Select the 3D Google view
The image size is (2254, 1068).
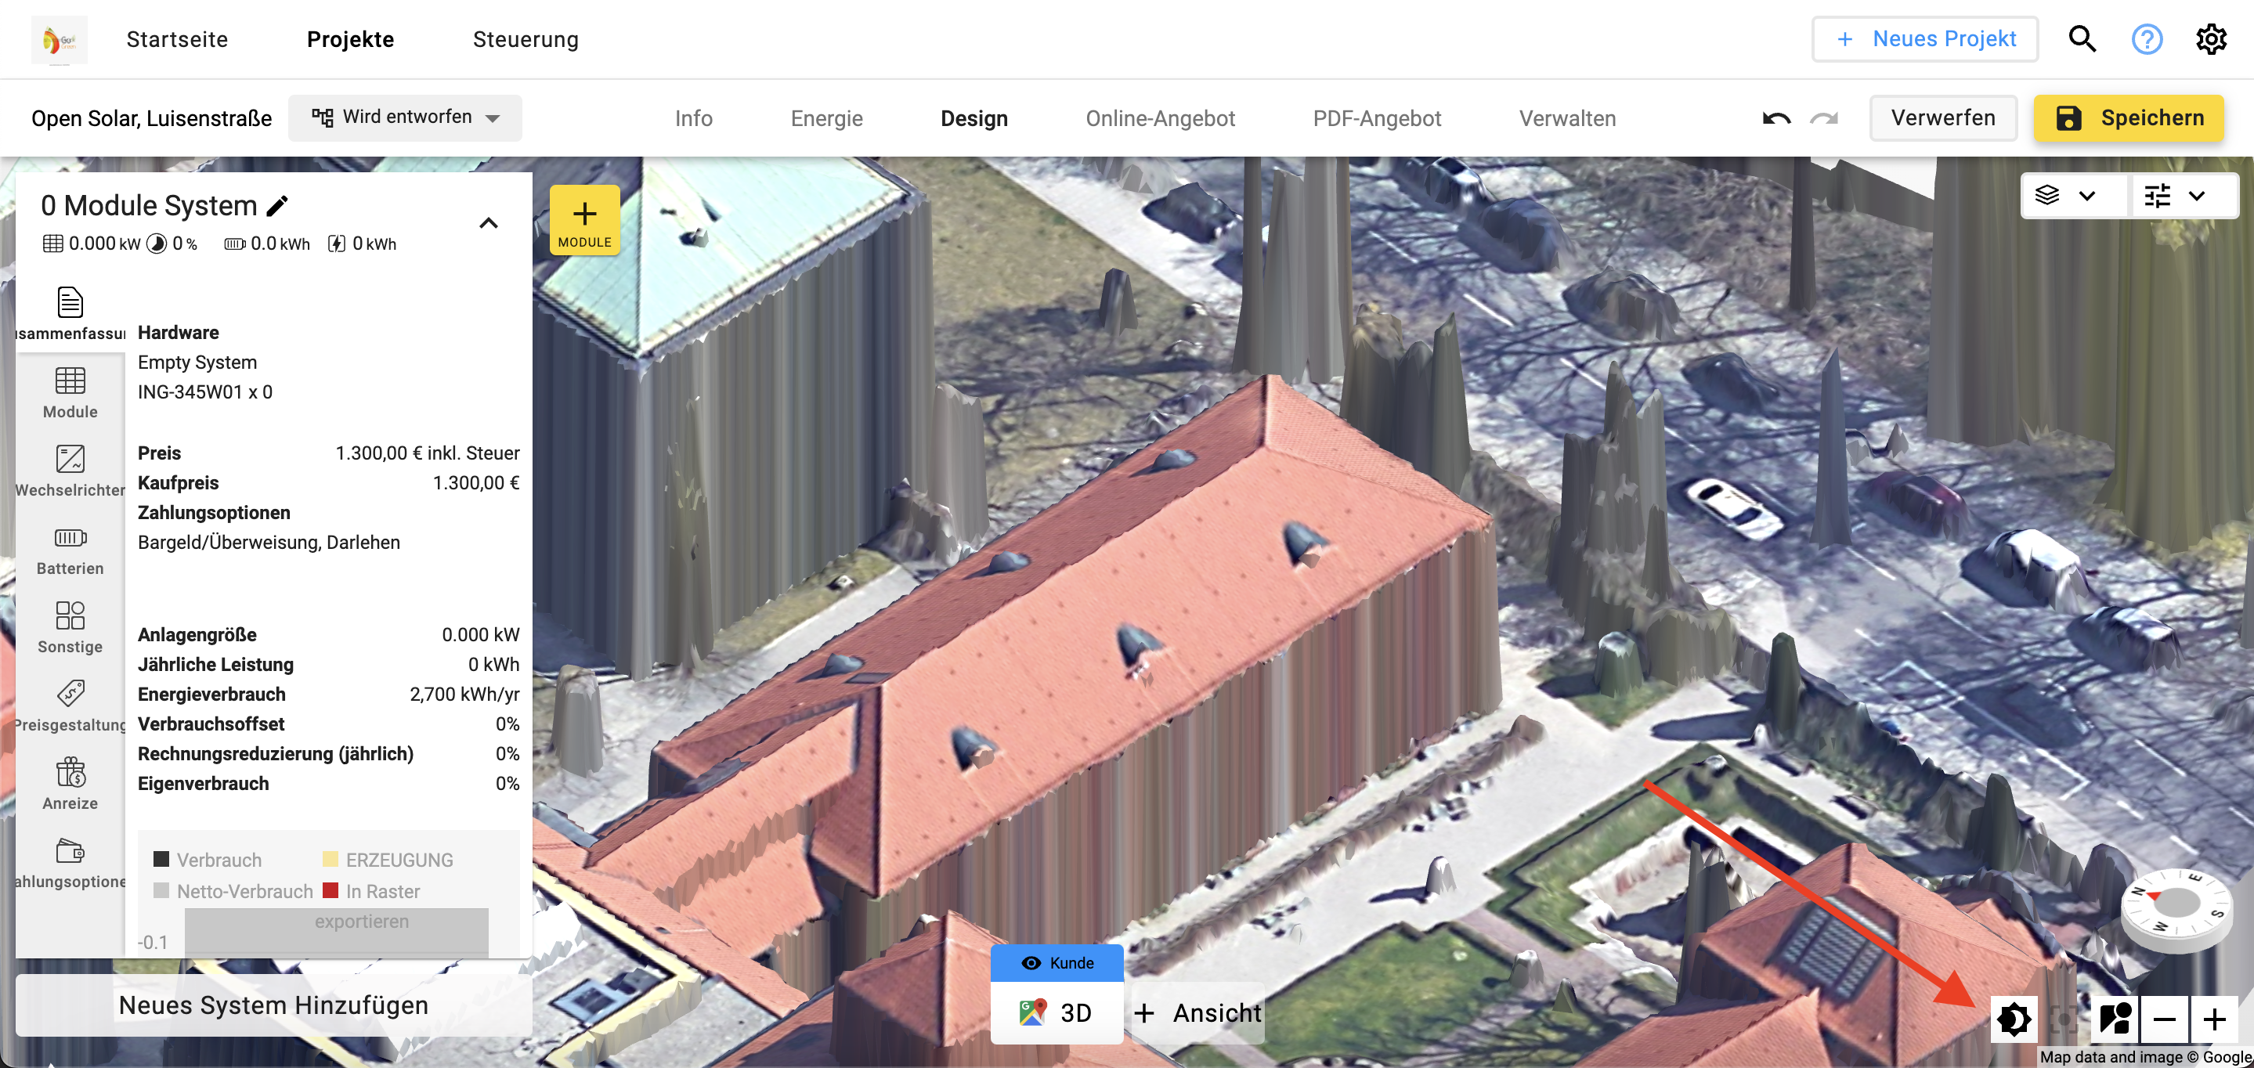[1057, 1012]
